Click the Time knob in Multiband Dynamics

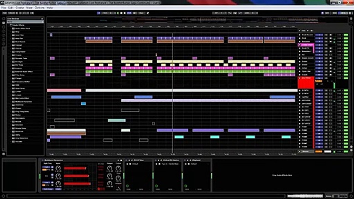(x=118, y=177)
